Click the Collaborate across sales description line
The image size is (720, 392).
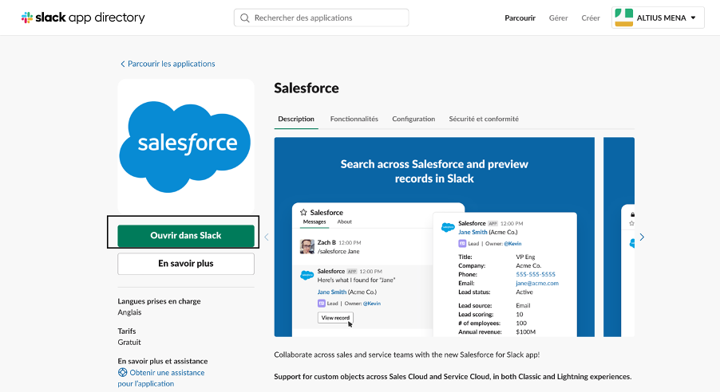407,355
